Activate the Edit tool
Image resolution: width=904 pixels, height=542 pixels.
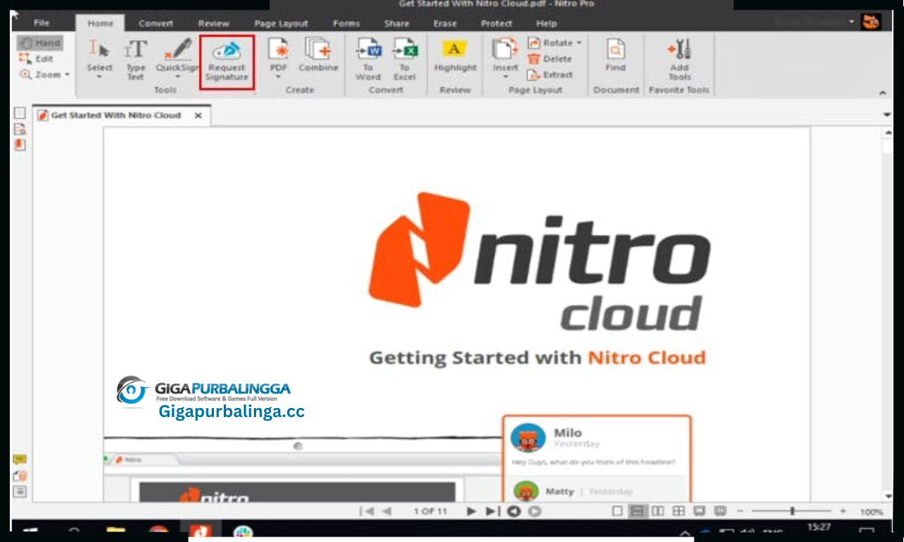point(36,59)
